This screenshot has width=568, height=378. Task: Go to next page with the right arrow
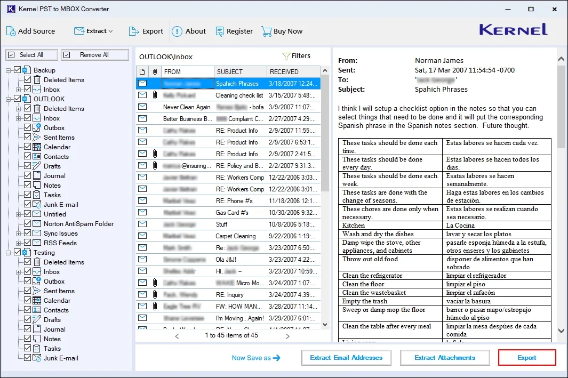coord(287,336)
